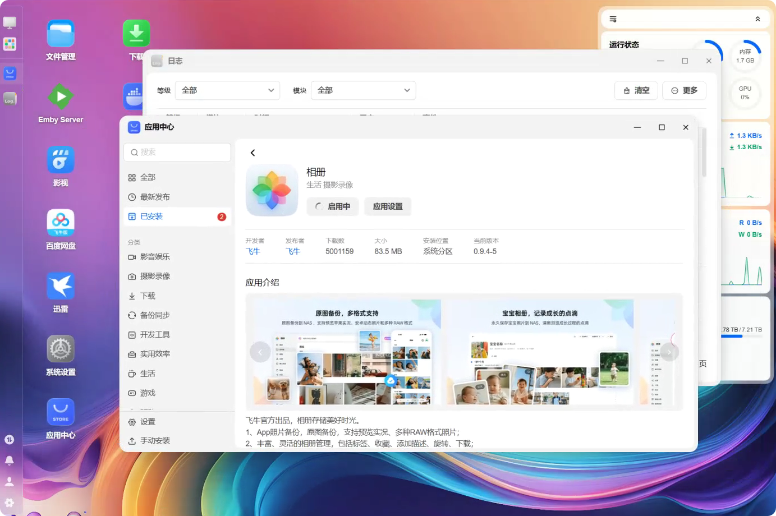The image size is (776, 516).
Task: Click the transfer task icon in left dock
Action: pos(10,440)
